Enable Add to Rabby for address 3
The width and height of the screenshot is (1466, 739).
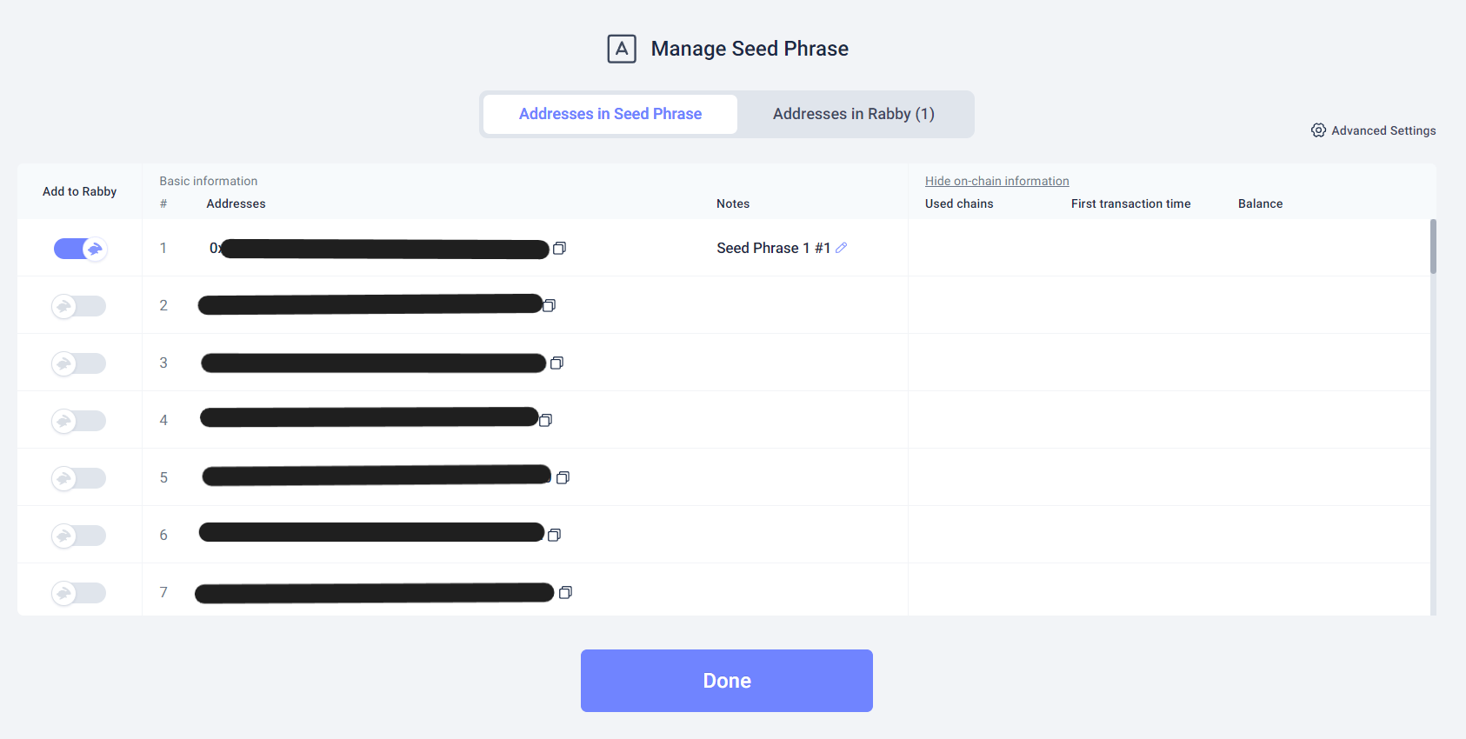click(x=78, y=363)
